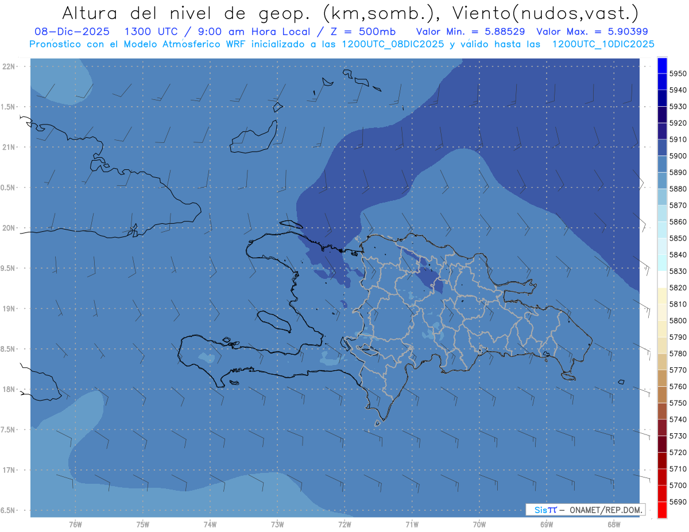Click the "17N" latitude axis label
This screenshot has height=532, width=689.
[x=9, y=470]
